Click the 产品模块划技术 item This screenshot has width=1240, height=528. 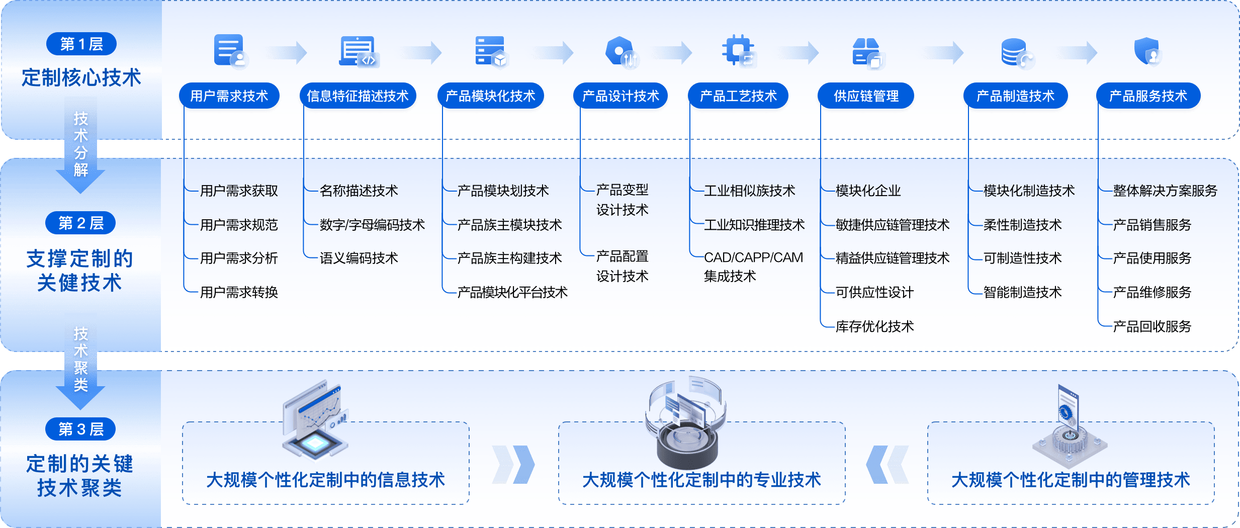pos(503,191)
